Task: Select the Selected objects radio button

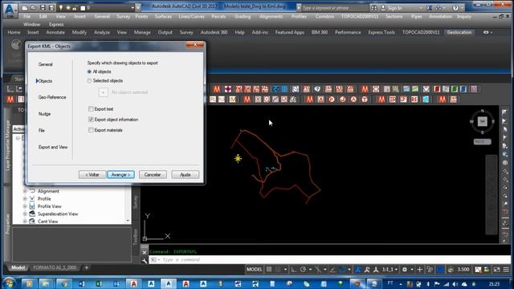Action: (89, 80)
